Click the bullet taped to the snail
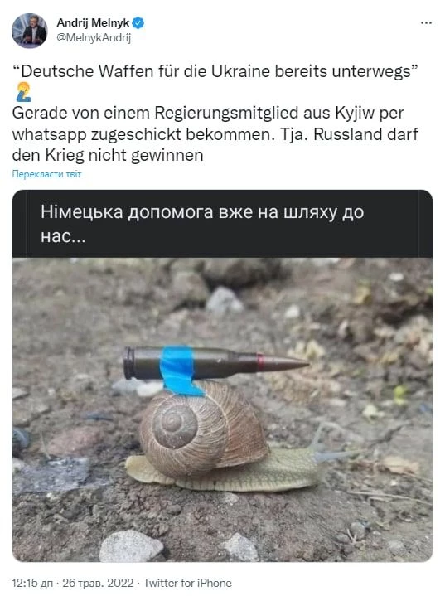Viewport: 445px width, 596px height. (215, 363)
